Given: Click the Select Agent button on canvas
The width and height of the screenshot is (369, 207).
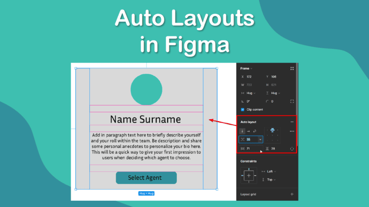Looking at the screenshot, I should coord(146,178).
